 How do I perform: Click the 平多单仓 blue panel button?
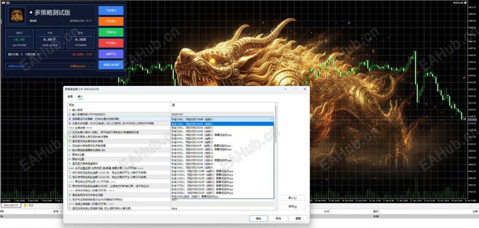(x=111, y=10)
